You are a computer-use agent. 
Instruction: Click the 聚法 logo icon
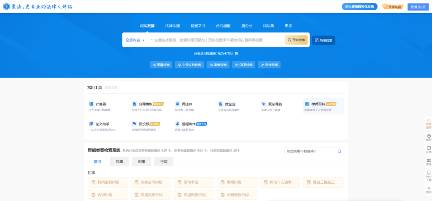6,6
